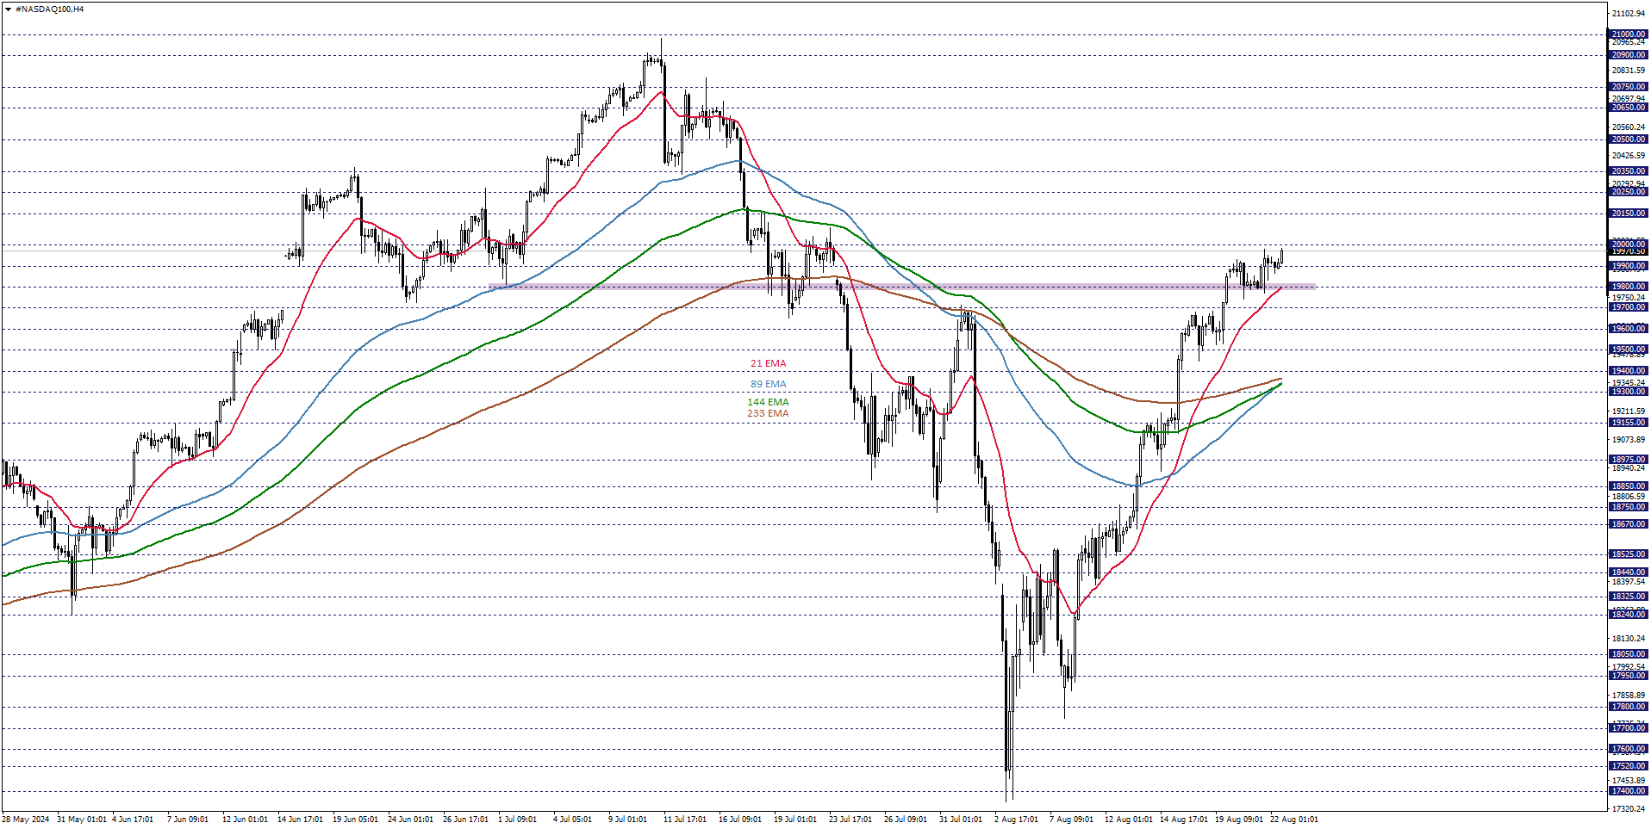Select the 233 EMA label
Image resolution: width=1651 pixels, height=829 pixels.
768,413
